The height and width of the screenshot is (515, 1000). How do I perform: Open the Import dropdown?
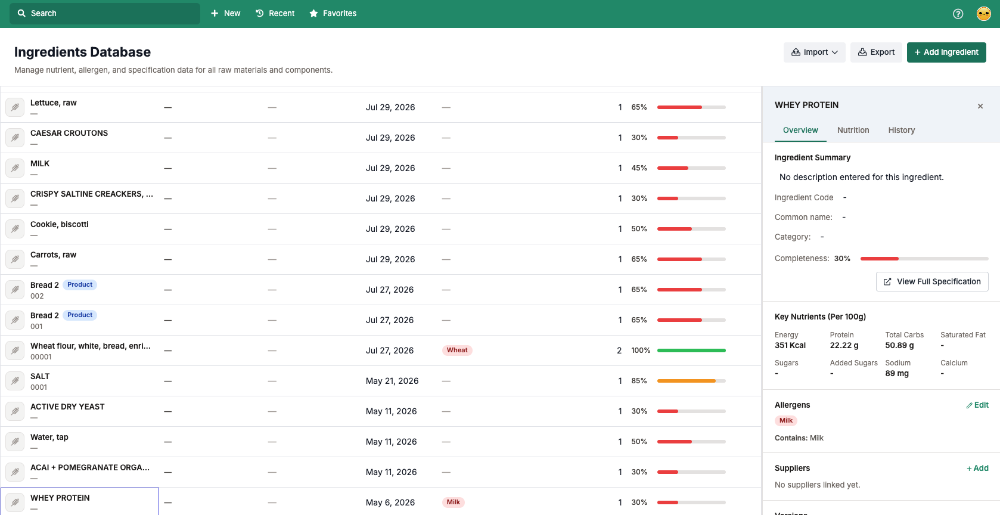[814, 52]
